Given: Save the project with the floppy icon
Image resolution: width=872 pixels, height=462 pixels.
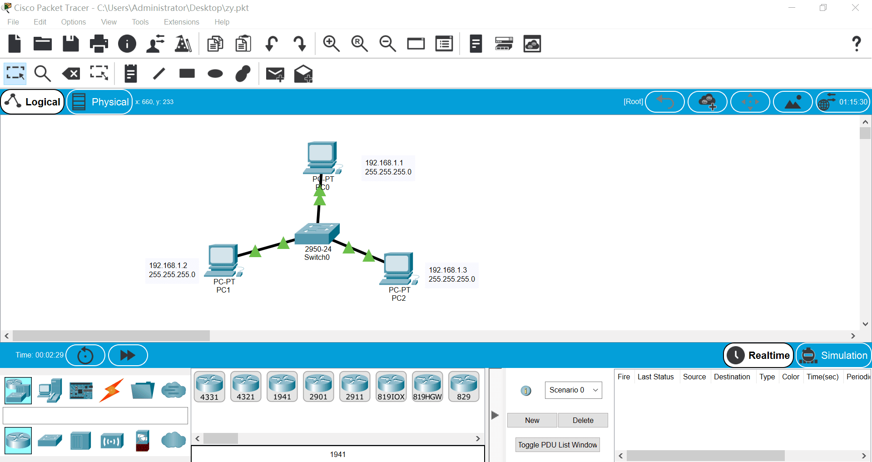Looking at the screenshot, I should click(x=71, y=44).
